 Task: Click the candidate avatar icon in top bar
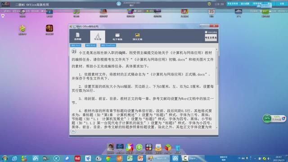(x=119, y=4)
